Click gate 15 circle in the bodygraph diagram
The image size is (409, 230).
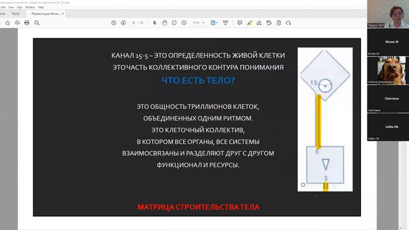[x=325, y=86]
